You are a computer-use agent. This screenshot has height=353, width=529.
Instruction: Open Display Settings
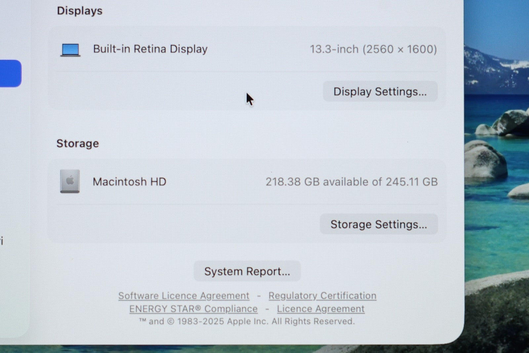[x=380, y=91]
